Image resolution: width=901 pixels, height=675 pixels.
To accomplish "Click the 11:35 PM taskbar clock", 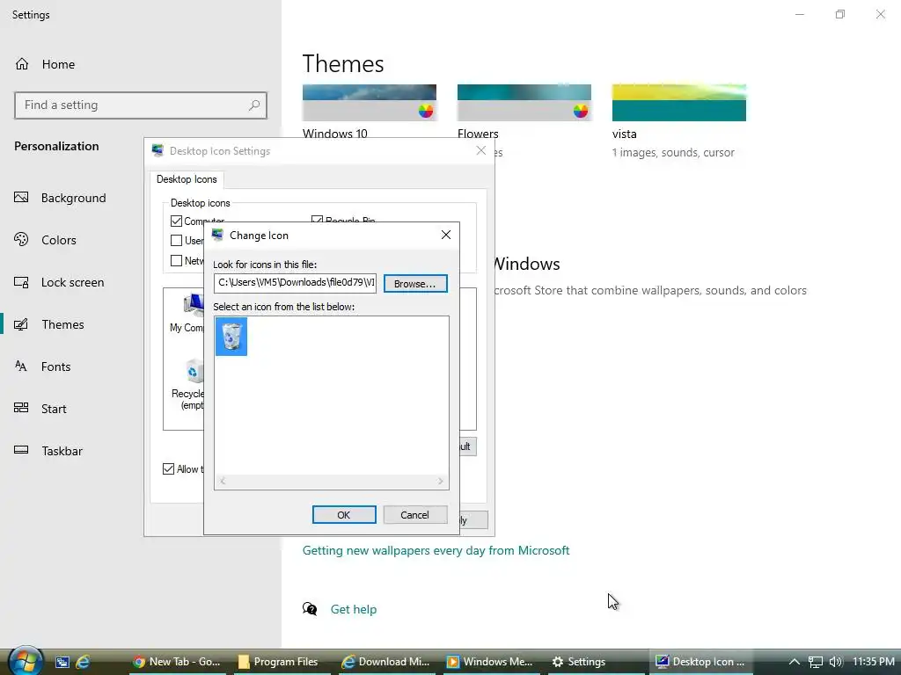I will pyautogui.click(x=873, y=662).
